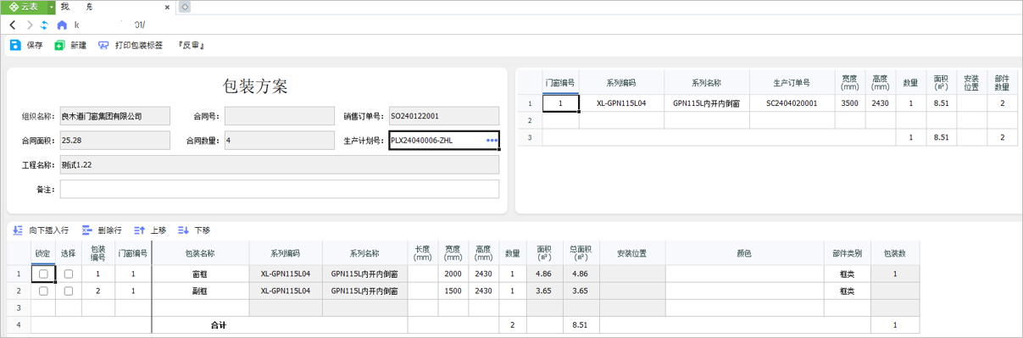Select the 窗框 package name cell
The height and width of the screenshot is (338, 1023).
pyautogui.click(x=200, y=274)
